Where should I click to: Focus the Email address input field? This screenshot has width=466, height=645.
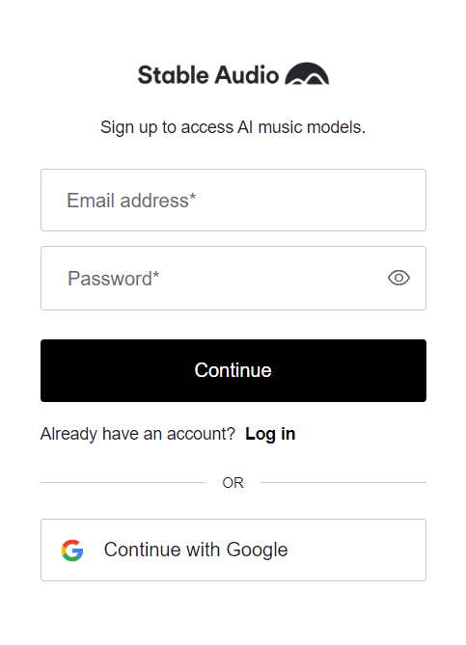(233, 200)
